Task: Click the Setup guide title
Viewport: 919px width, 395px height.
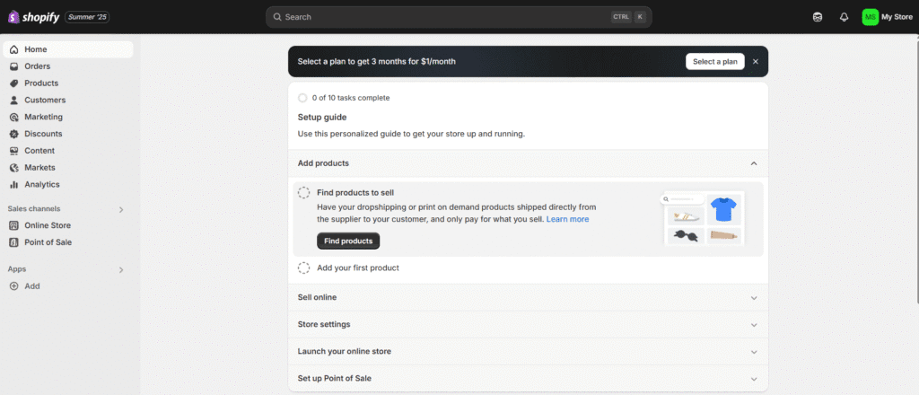Action: click(322, 118)
